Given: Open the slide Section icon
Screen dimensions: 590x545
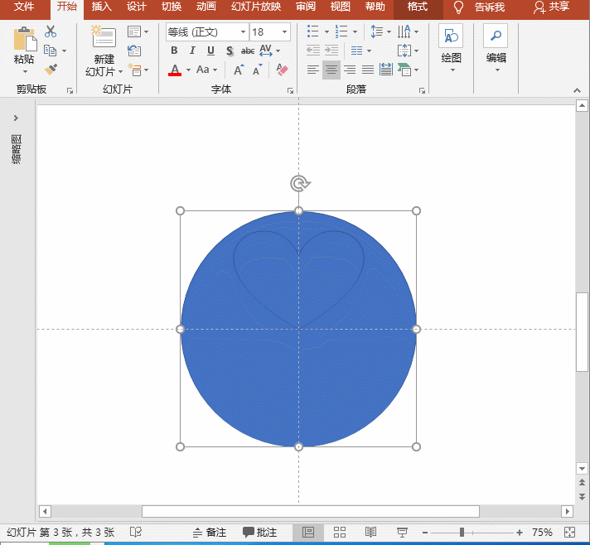Looking at the screenshot, I should pyautogui.click(x=135, y=70).
